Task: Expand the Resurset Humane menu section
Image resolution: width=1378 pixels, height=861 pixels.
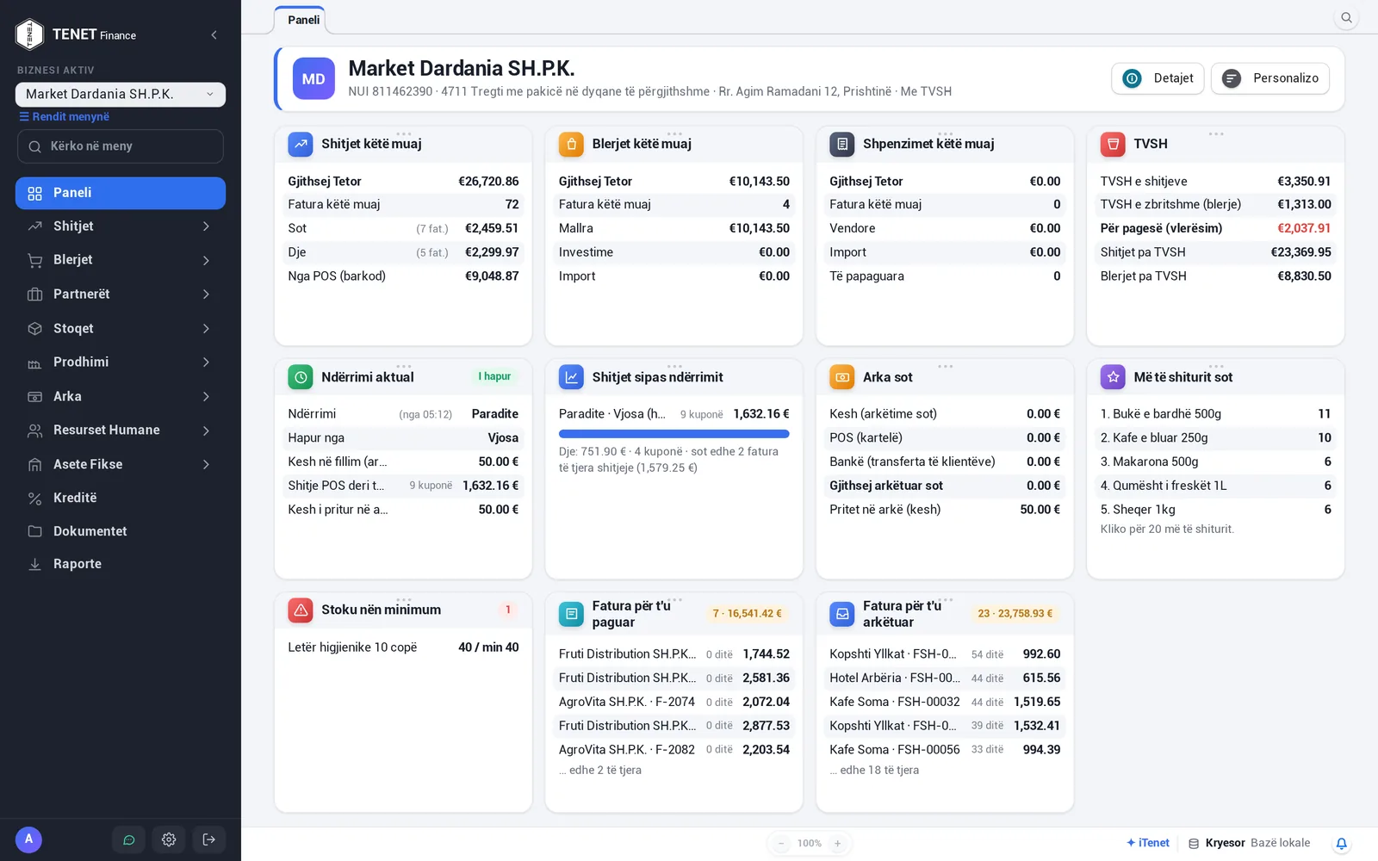Action: [121, 430]
